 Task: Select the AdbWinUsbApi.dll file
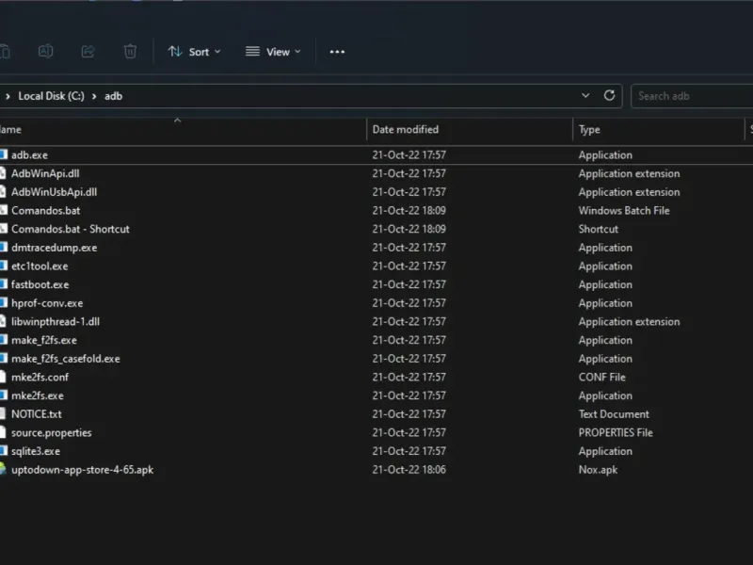point(54,192)
